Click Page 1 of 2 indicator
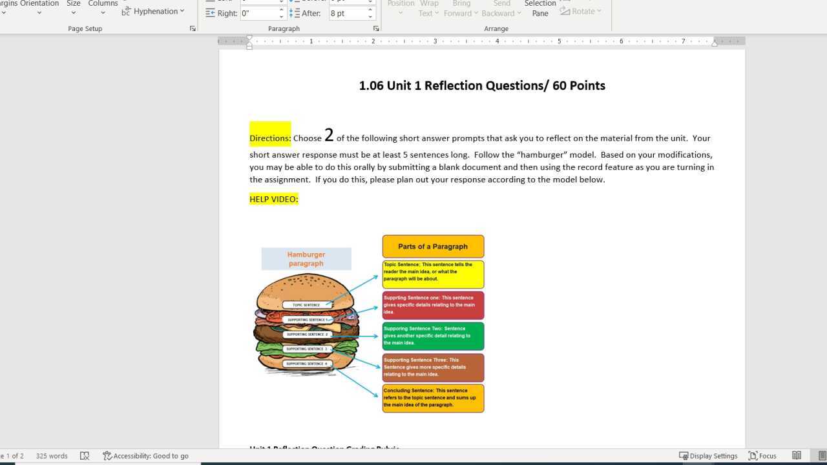 pyautogui.click(x=13, y=455)
